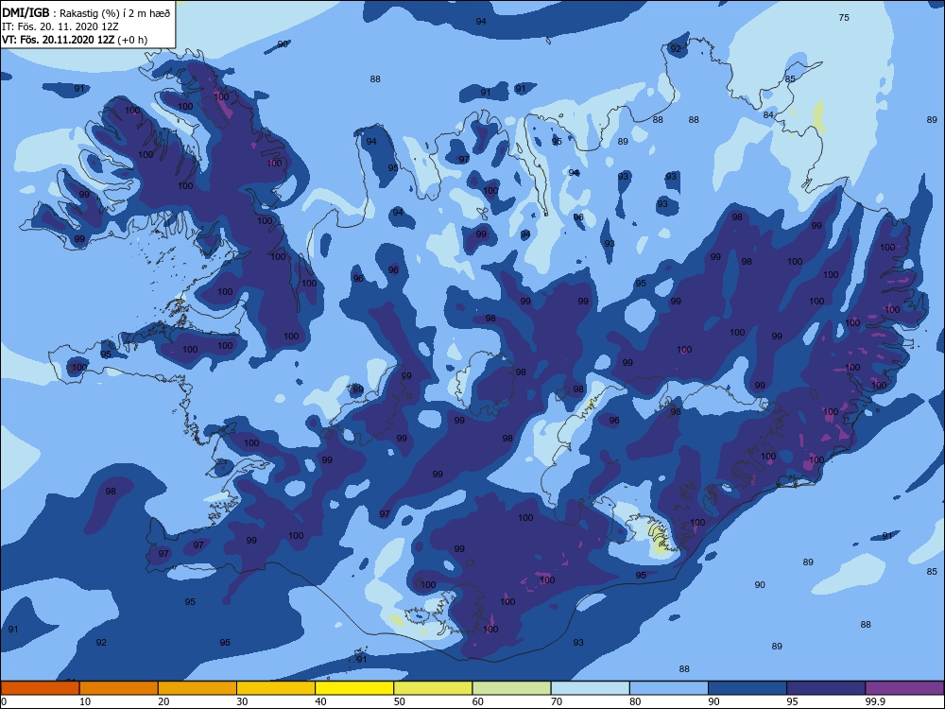Choose the amber 30–40 legend swatch
This screenshot has width=945, height=709.
tap(276, 688)
